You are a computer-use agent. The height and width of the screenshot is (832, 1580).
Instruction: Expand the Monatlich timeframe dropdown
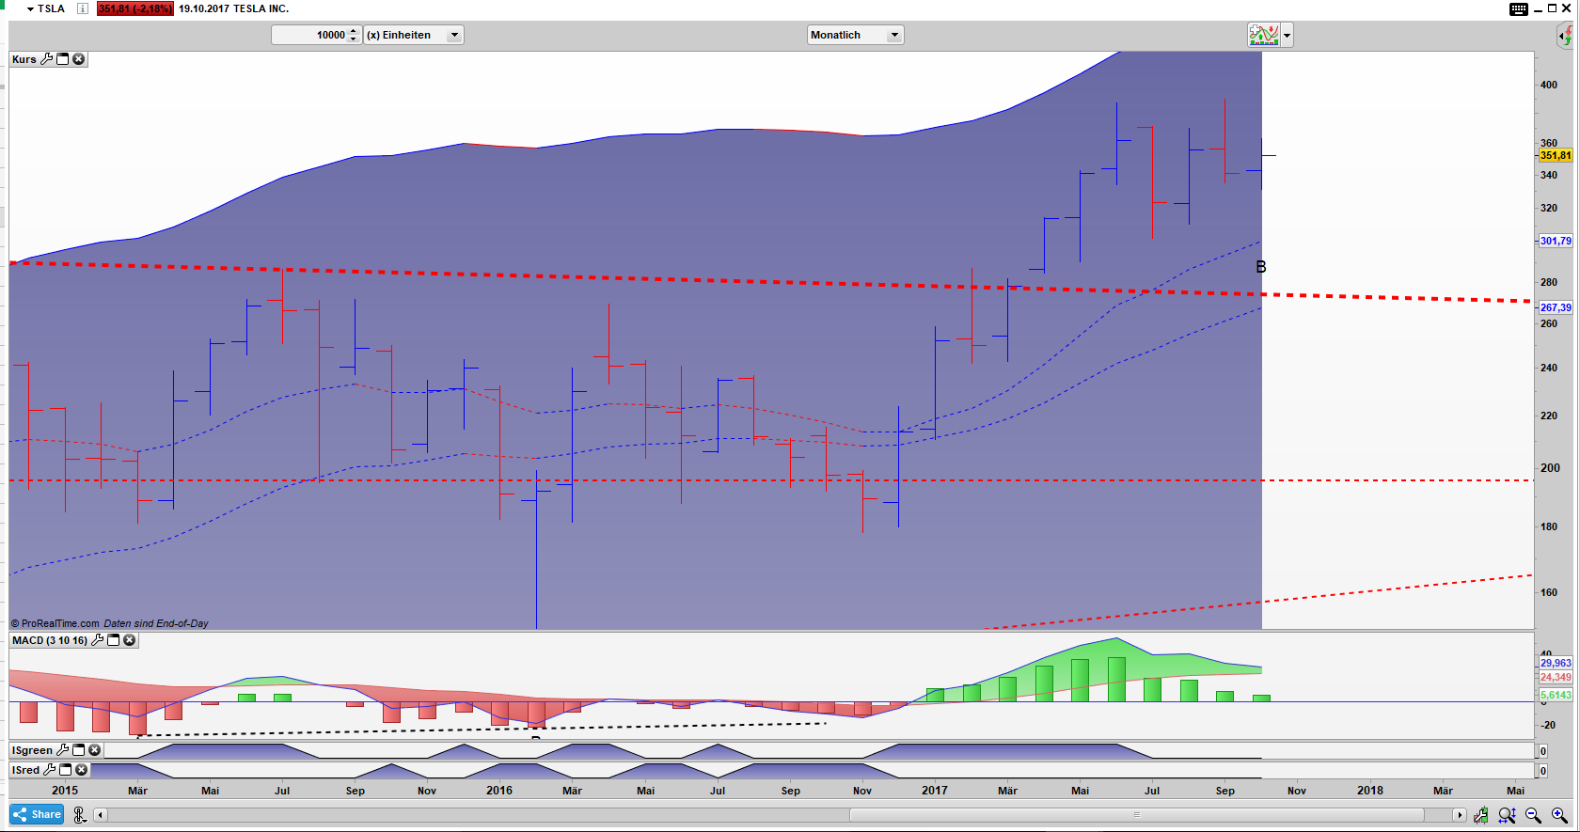(x=894, y=35)
